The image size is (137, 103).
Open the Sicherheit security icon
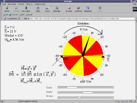click(x=78, y=8)
